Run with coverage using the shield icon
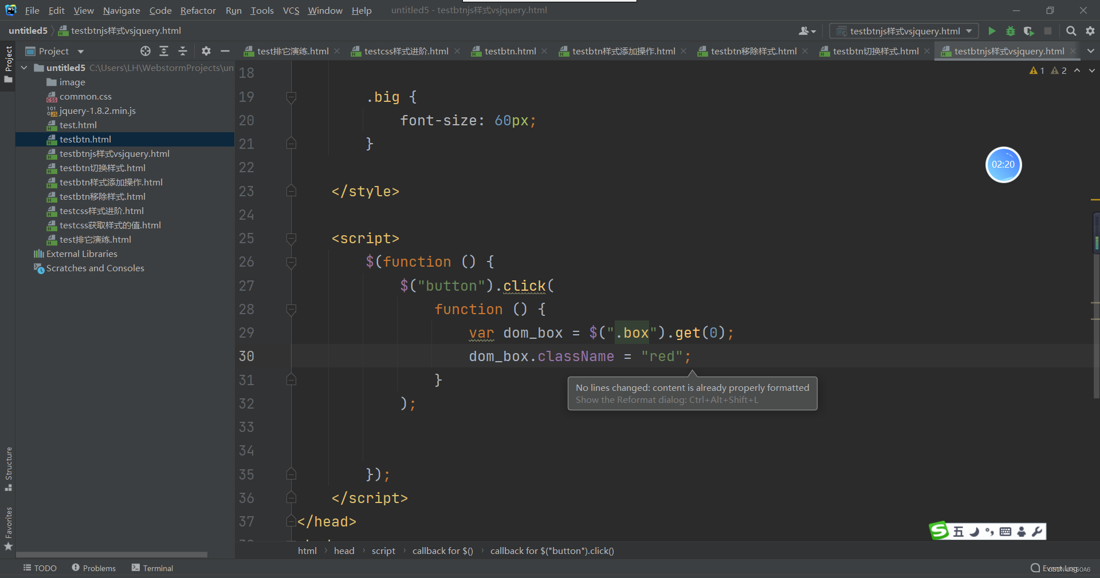1100x578 pixels. (x=1029, y=31)
